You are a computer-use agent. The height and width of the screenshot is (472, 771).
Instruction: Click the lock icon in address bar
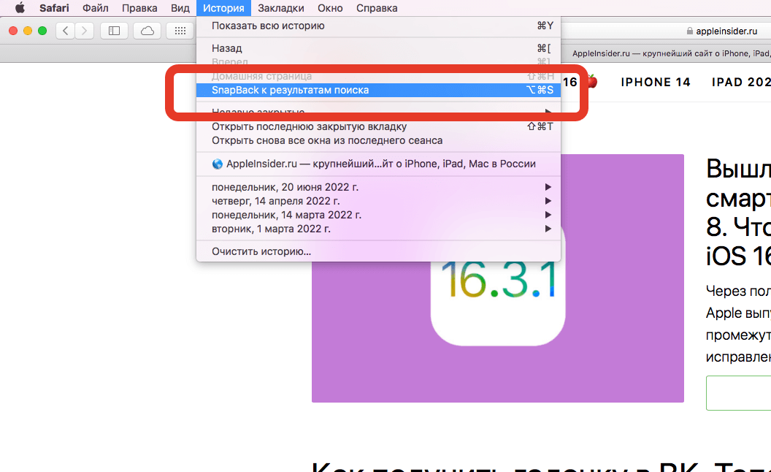[690, 31]
